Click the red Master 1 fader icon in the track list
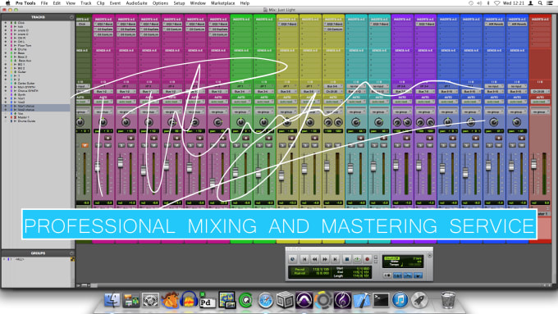 pyautogui.click(x=15, y=117)
